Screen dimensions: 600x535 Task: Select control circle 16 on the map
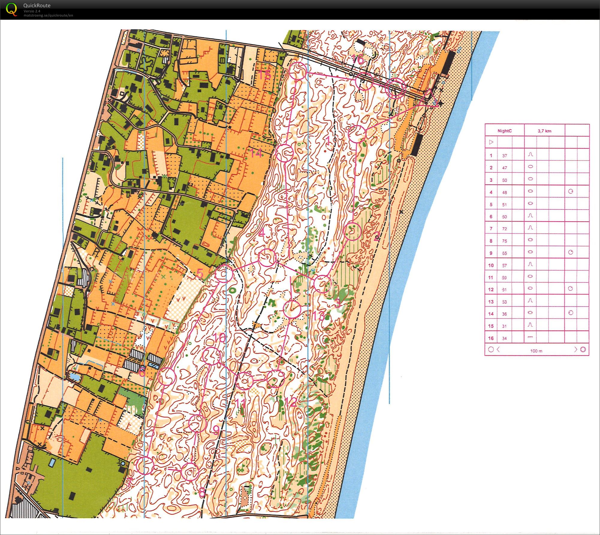pos(364,81)
